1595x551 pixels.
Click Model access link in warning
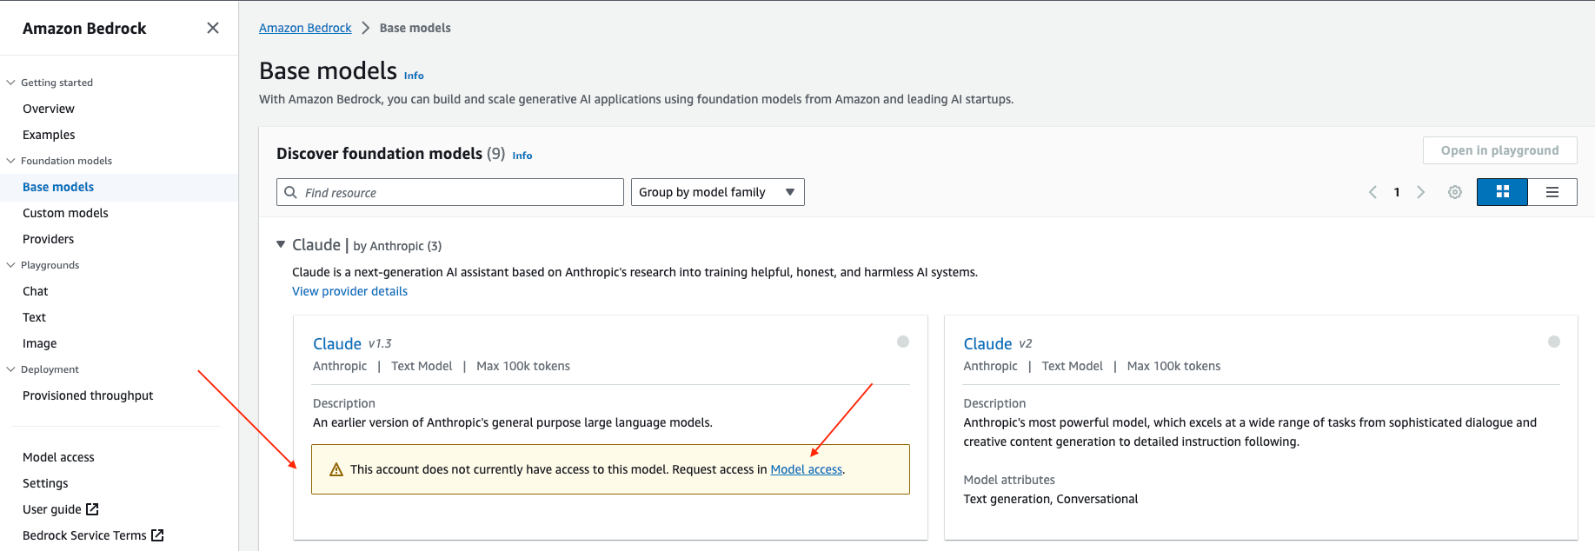point(807,469)
